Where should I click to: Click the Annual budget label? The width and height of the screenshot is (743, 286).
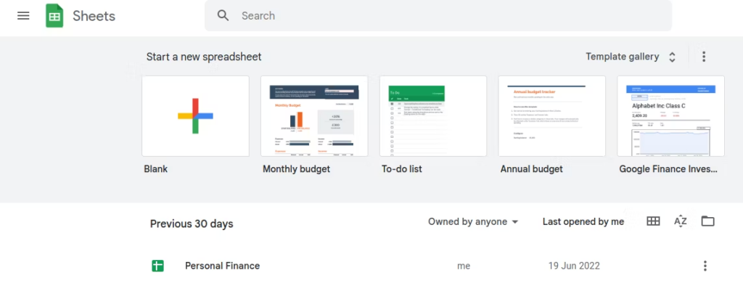click(532, 169)
